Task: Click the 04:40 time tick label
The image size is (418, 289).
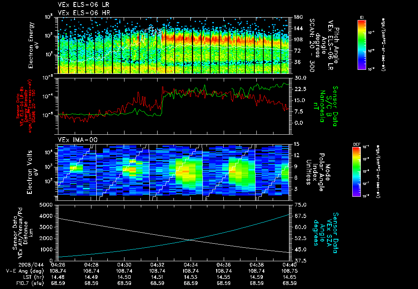Action: 289,265
